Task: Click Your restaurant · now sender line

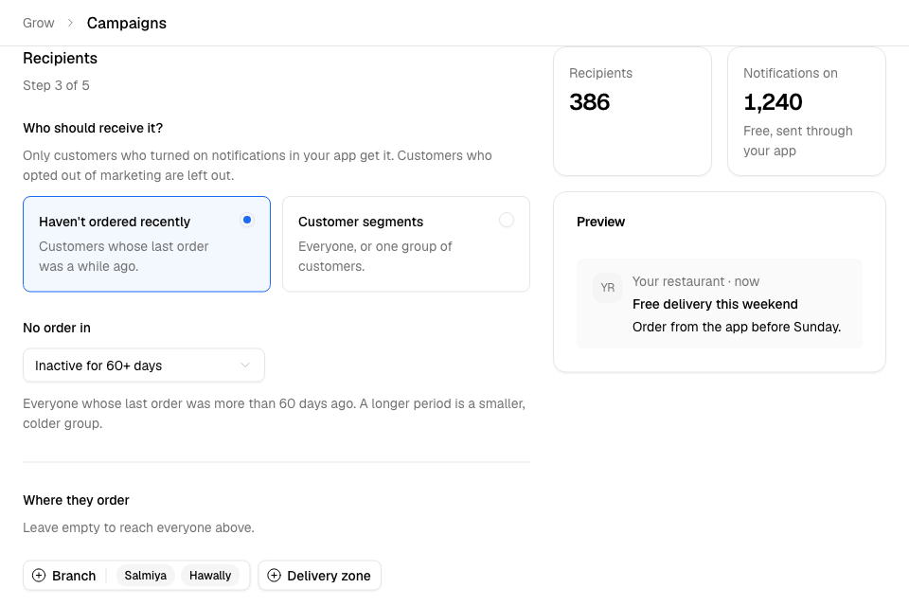Action: [696, 281]
